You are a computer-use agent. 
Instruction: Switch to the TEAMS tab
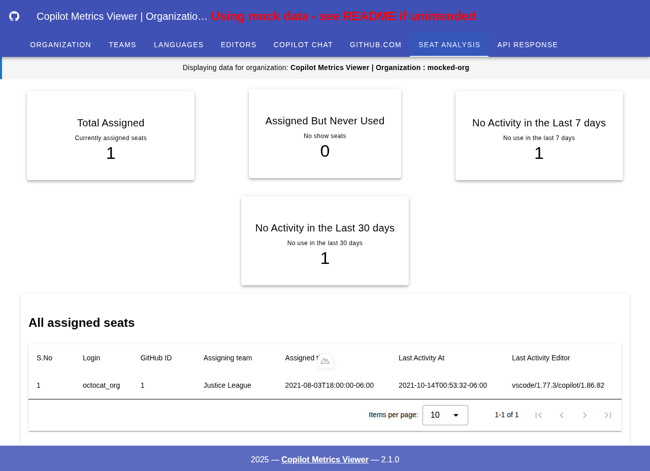(122, 44)
